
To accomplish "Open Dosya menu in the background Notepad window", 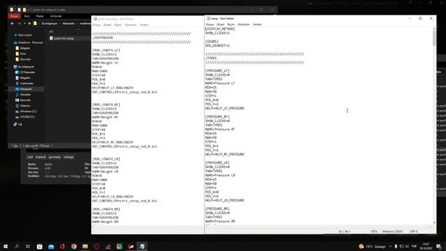I will coord(96,25).
